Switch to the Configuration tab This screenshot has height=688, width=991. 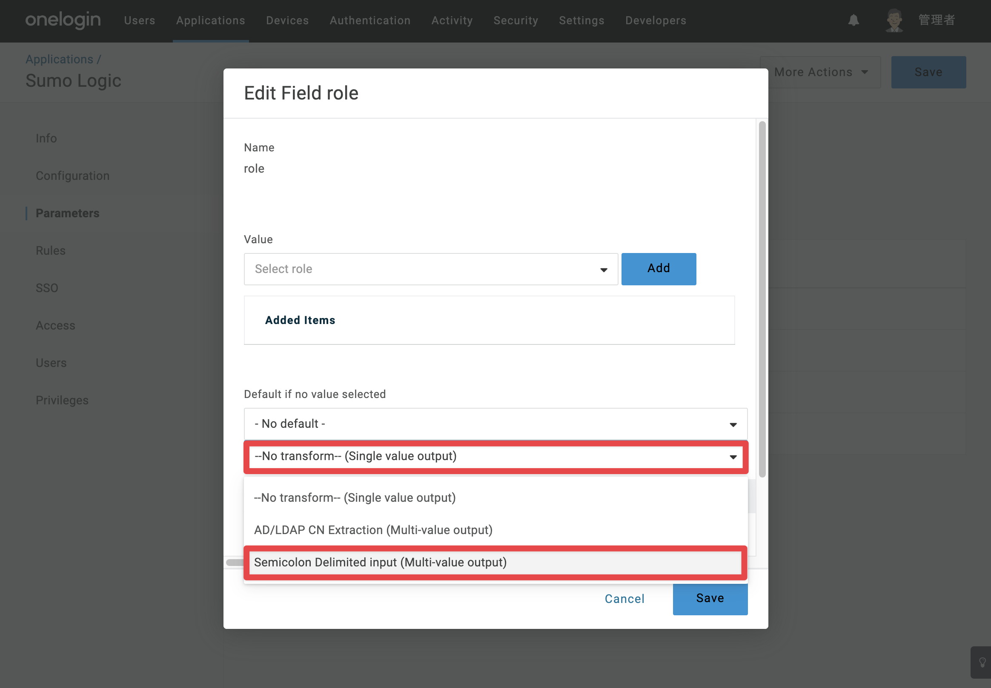[x=72, y=176]
